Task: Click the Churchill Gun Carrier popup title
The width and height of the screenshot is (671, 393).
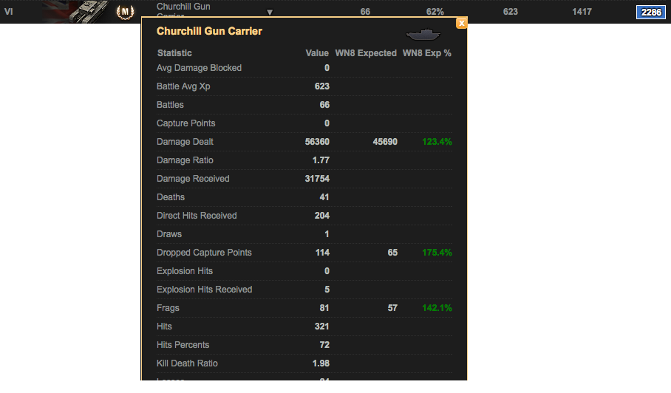Action: [209, 31]
